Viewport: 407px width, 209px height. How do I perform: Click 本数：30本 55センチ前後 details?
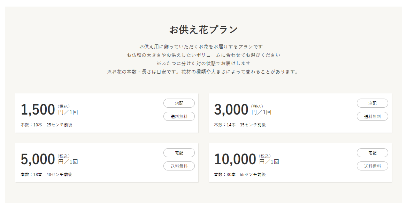(240, 175)
